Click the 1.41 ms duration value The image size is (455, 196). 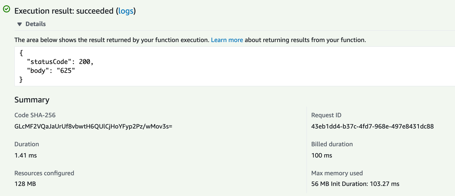(25, 155)
